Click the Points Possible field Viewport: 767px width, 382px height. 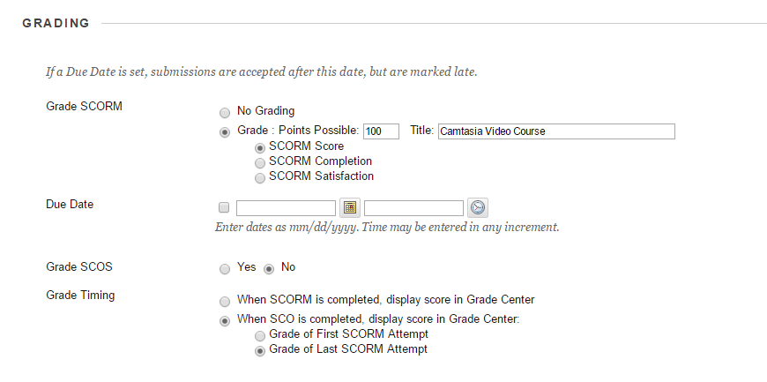pyautogui.click(x=382, y=131)
